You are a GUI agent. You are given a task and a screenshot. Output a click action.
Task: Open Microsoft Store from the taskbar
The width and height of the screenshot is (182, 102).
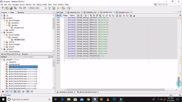pyautogui.click(x=75, y=99)
